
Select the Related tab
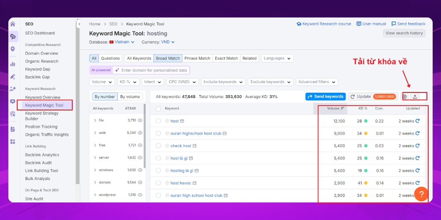coord(250,59)
